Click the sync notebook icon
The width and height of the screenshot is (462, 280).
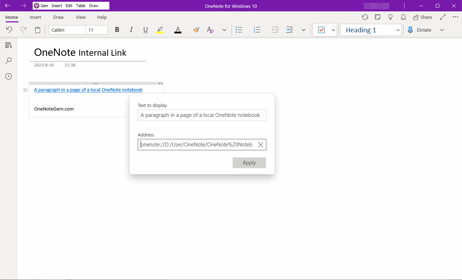pos(365,17)
